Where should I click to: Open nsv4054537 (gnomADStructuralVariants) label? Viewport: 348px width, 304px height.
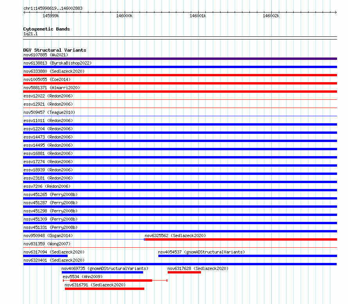coord(201,252)
